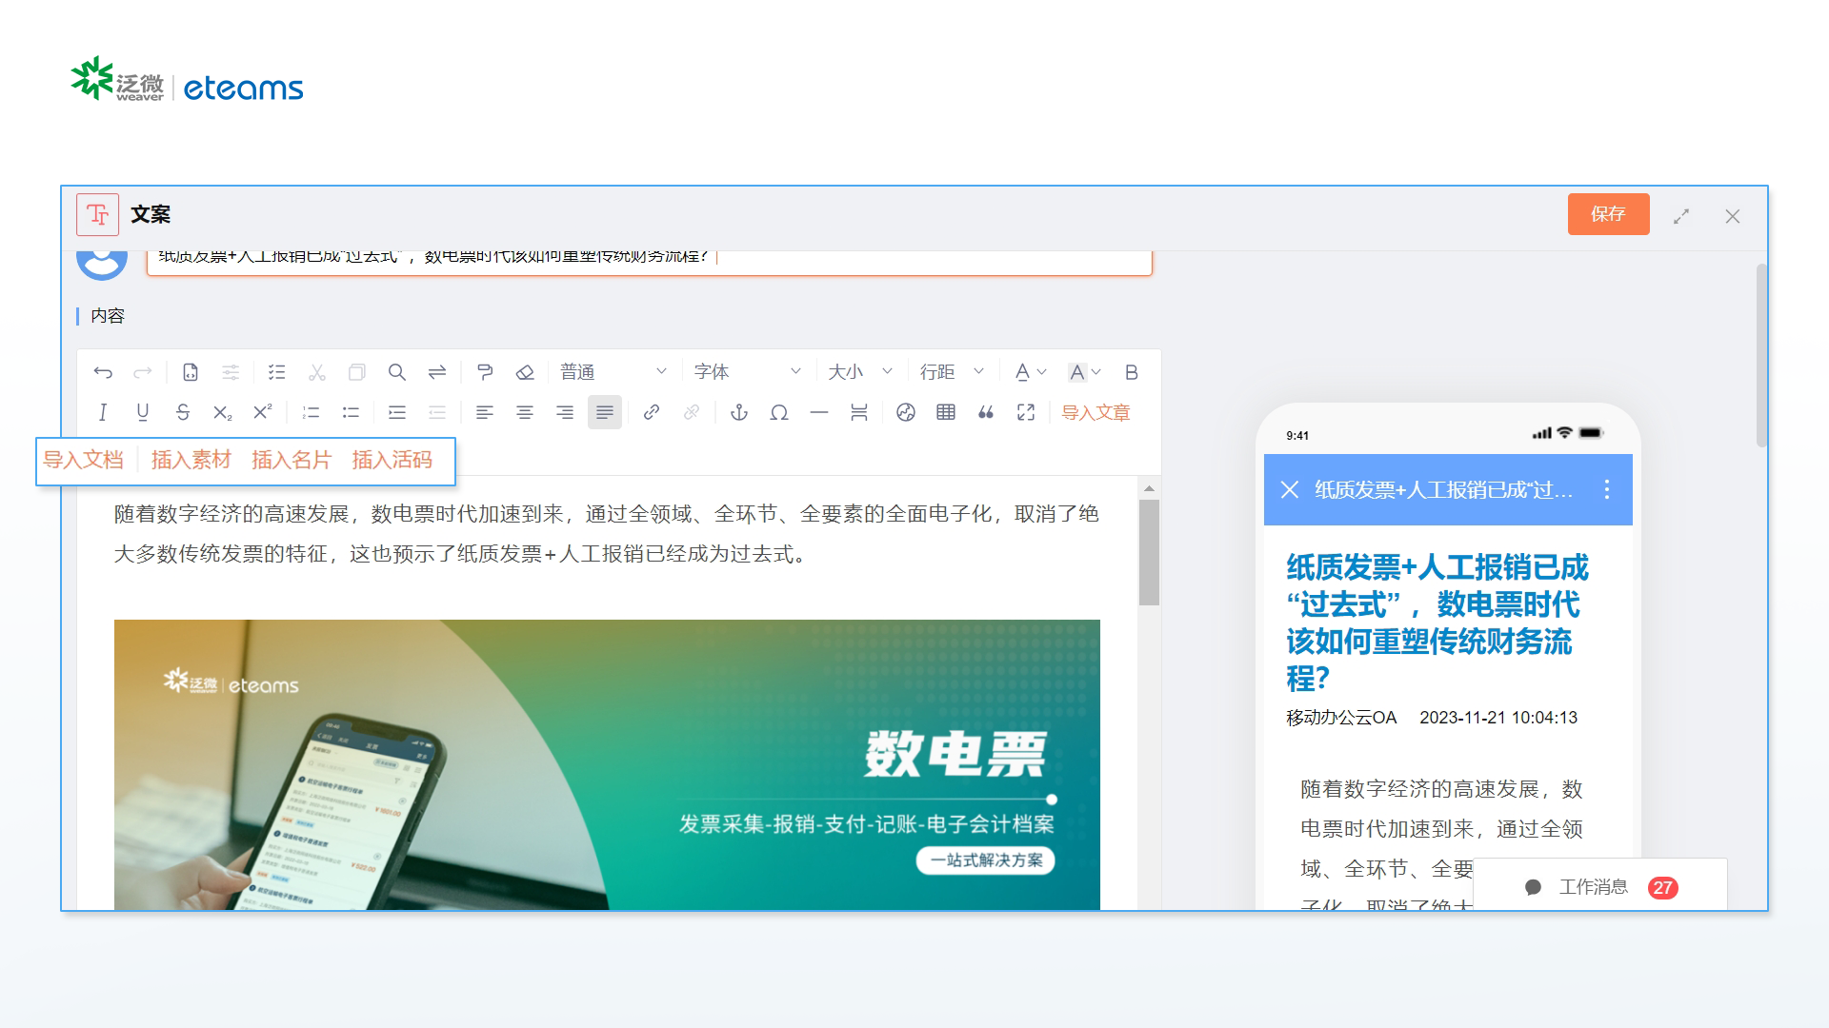Click the editor vertical scrollbar thumb
This screenshot has height=1028, width=1829.
coord(1149,552)
